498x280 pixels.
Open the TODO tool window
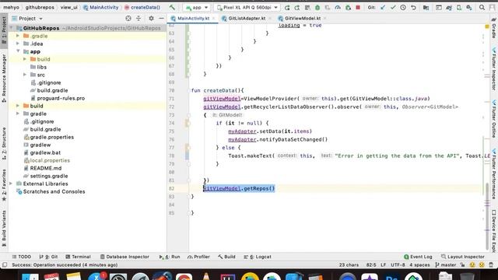point(21,257)
